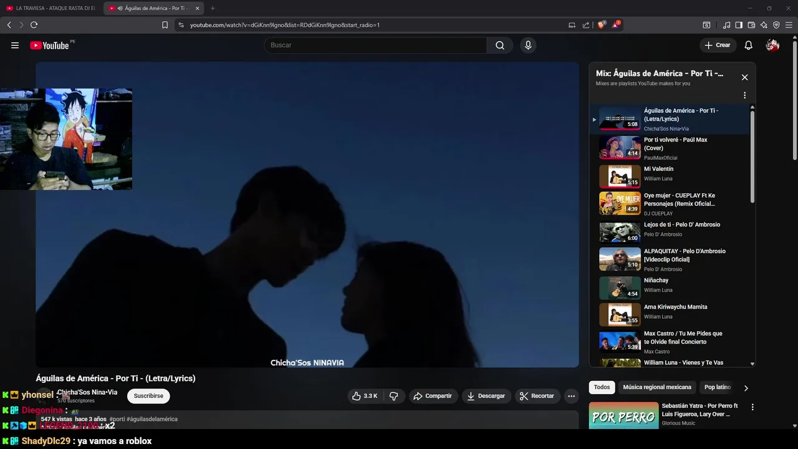The width and height of the screenshot is (798, 449).
Task: Click the Descargar download button
Action: [486, 396]
